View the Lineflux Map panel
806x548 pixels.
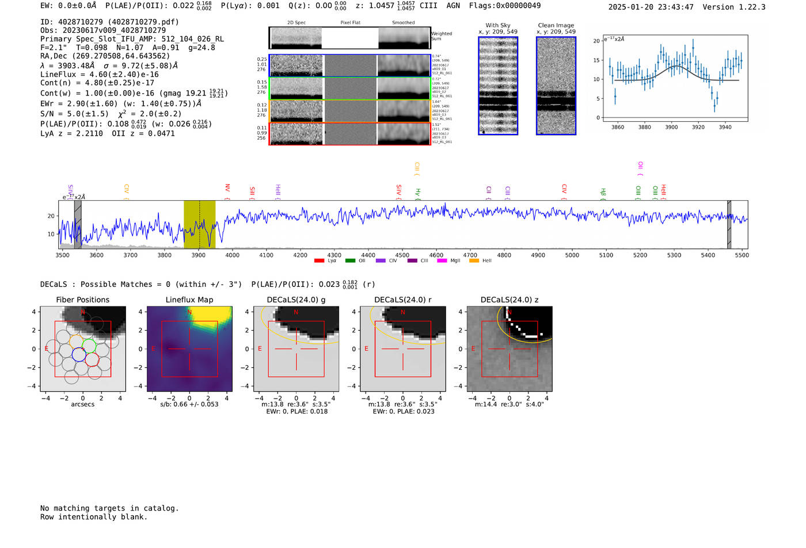189,349
